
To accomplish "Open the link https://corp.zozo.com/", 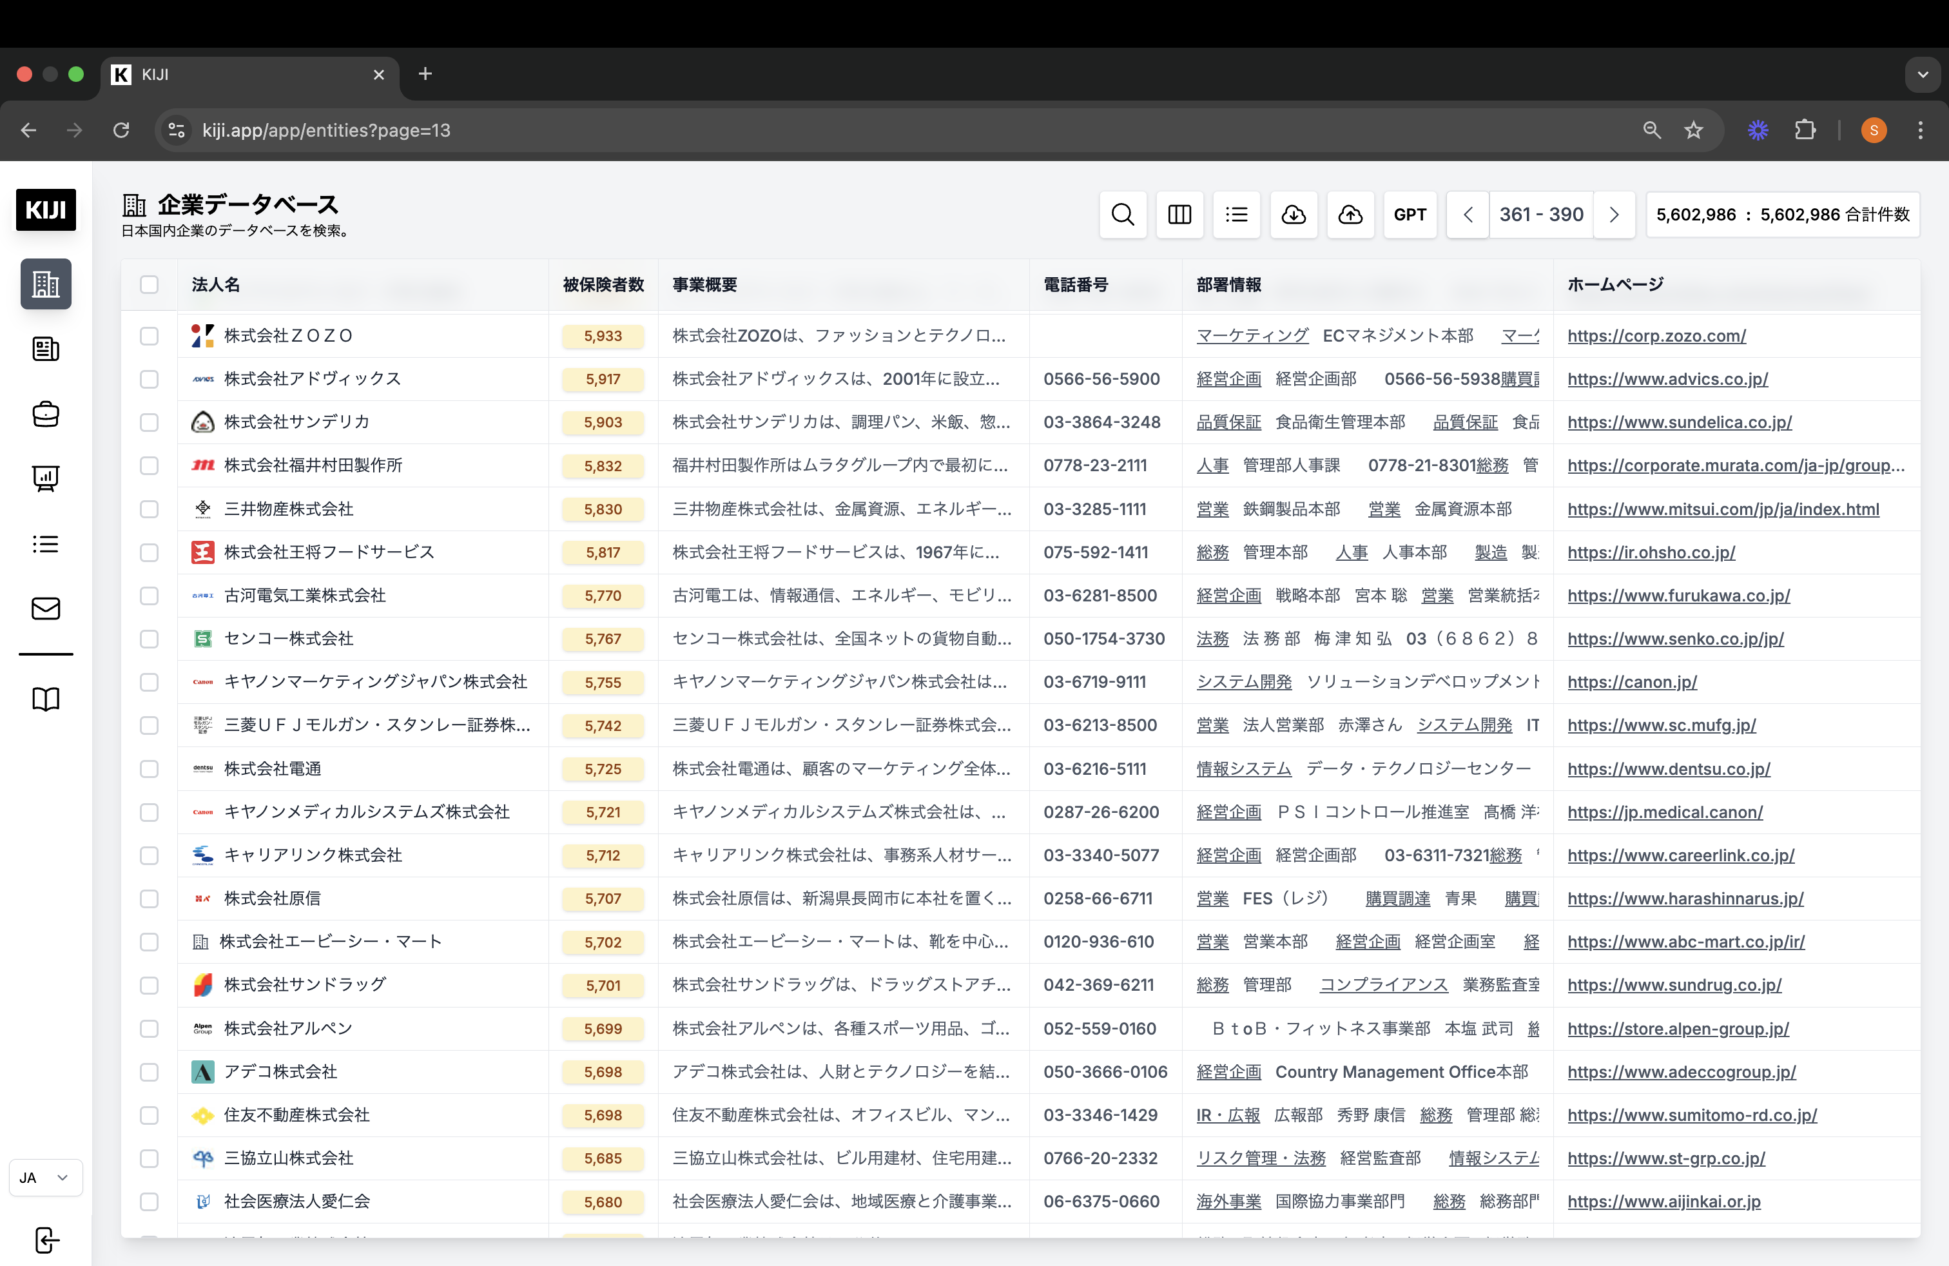I will pyautogui.click(x=1656, y=336).
